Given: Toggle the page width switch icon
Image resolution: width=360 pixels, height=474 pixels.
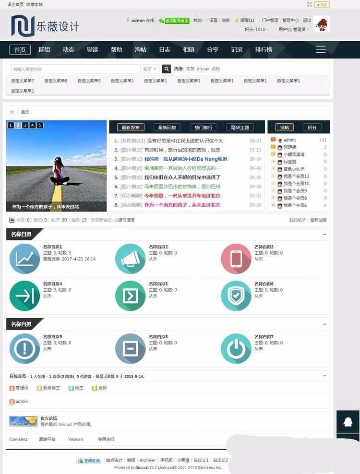Looking at the screenshot, I should tap(309, 4).
